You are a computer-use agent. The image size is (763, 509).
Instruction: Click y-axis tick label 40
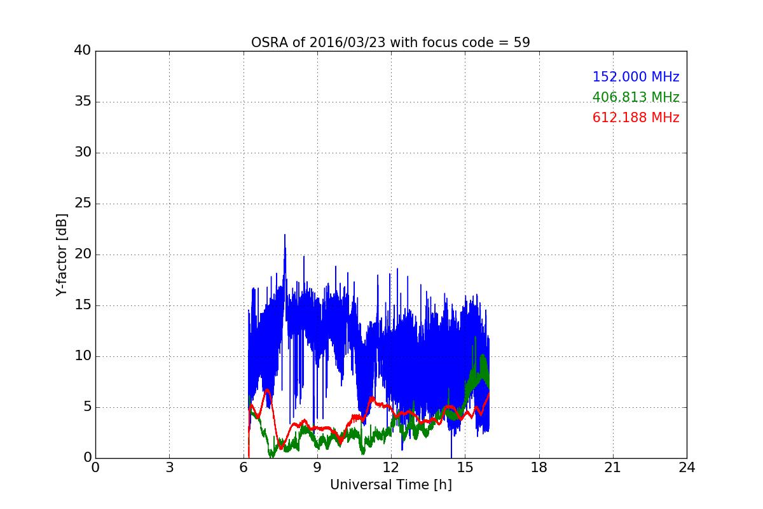(83, 51)
